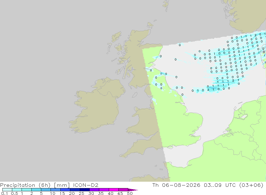Select the 25–30 mm navy legend swatch
Viewport: 266px width, 195px height.
point(85,190)
